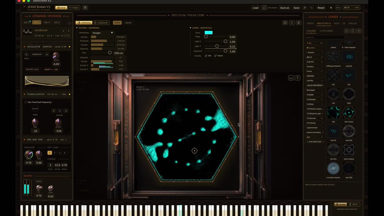The height and width of the screenshot is (216, 384).
Task: Select the OSC 4 tab
Action: pyautogui.click(x=57, y=23)
